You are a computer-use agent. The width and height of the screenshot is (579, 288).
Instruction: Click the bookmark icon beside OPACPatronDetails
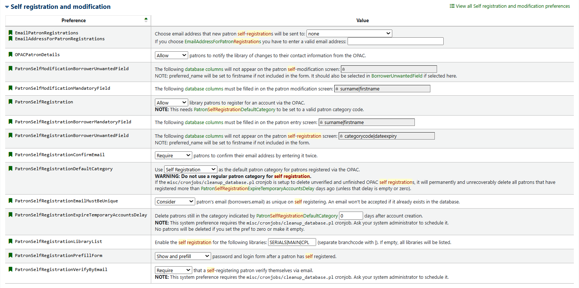11,55
